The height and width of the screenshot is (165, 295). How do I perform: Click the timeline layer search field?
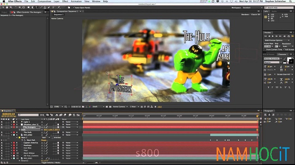[x=28, y=115]
